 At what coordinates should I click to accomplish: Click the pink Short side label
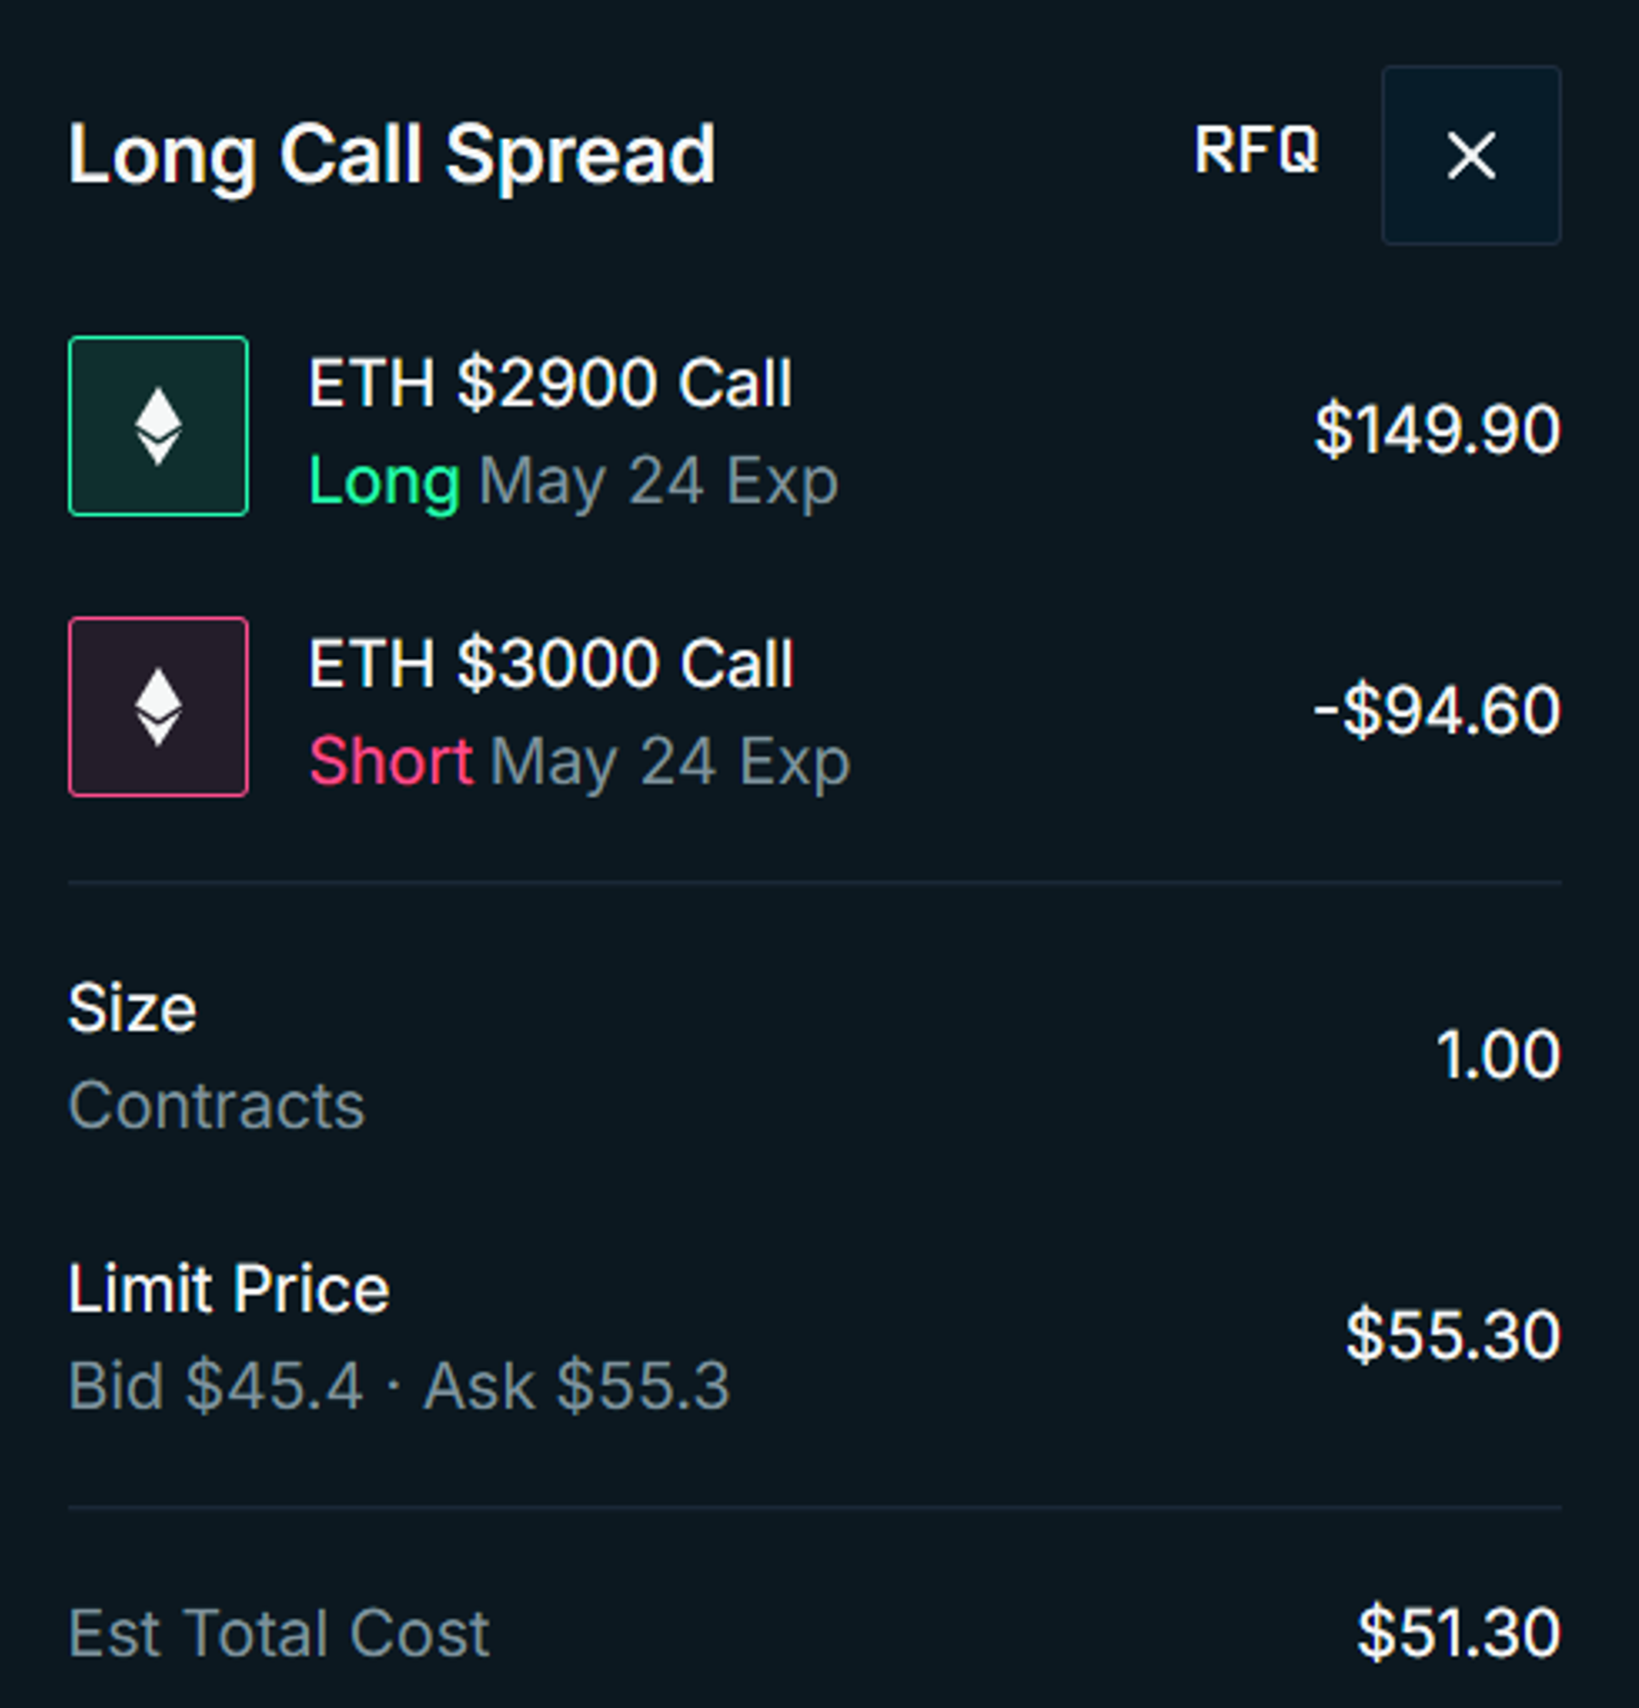(391, 761)
